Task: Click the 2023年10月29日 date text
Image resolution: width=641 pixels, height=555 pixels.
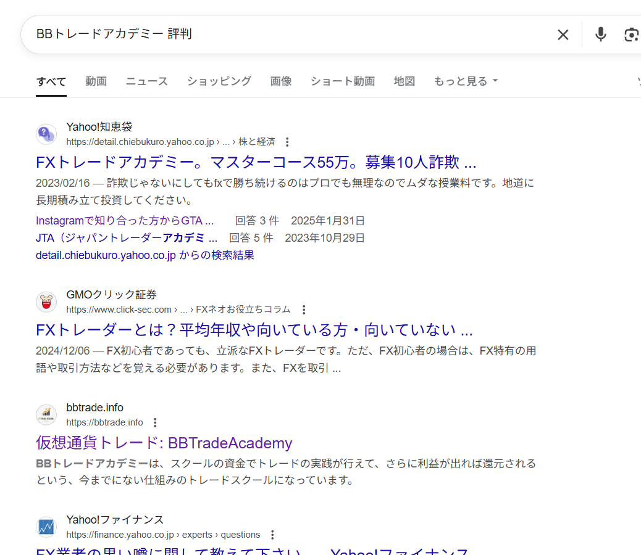Action: point(325,238)
